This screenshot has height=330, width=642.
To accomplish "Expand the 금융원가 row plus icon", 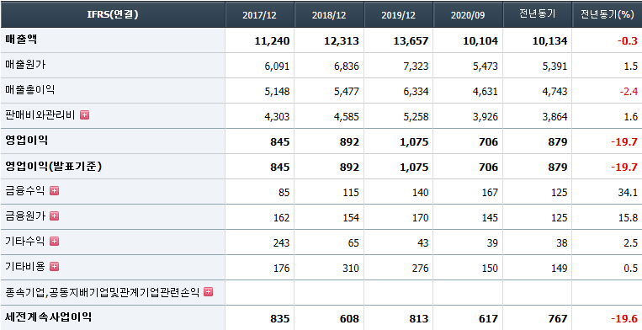I will tap(54, 216).
